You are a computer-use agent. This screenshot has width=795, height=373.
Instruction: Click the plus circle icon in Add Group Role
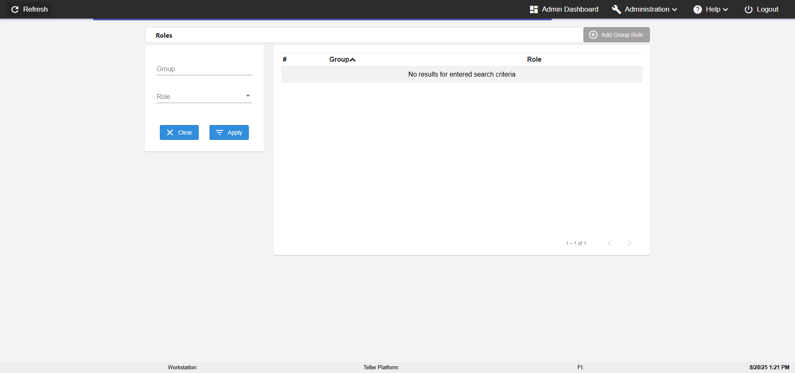593,35
